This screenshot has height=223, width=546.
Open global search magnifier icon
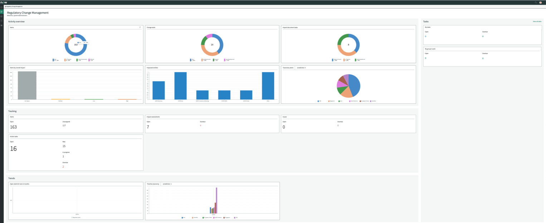click(536, 2)
